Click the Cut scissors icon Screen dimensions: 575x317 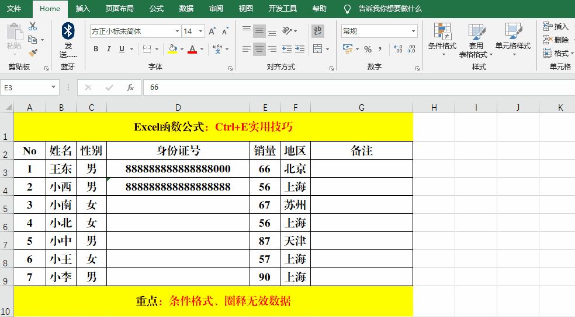(33, 26)
